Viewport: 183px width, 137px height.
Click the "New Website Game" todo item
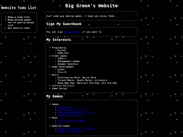point(19,28)
